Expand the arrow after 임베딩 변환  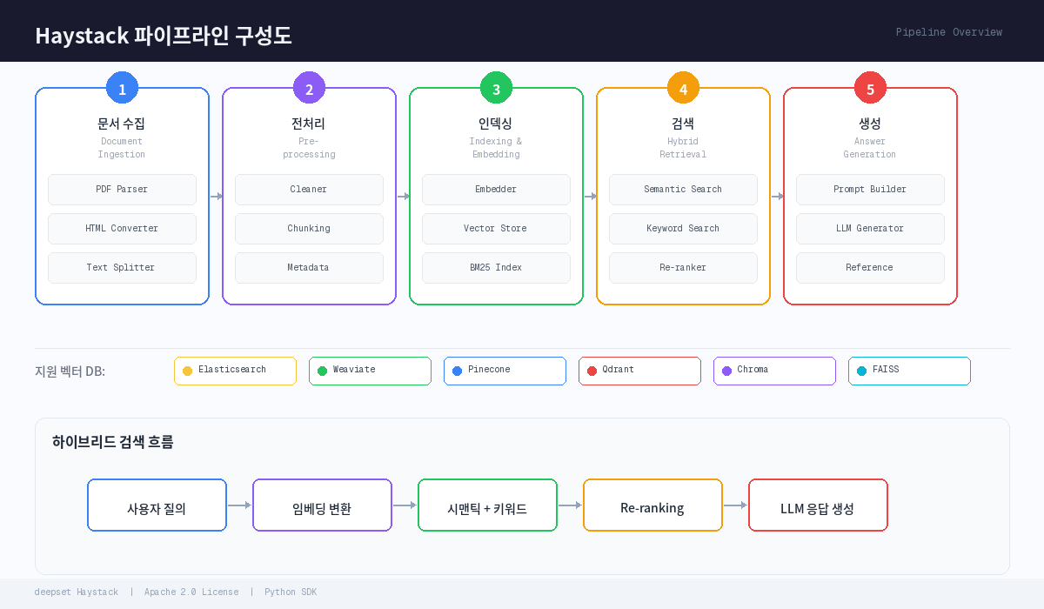405,505
